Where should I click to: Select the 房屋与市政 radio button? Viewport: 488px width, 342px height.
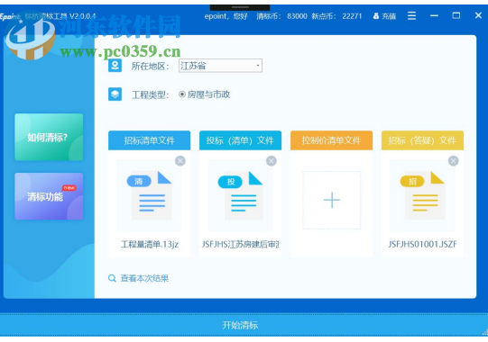pyautogui.click(x=182, y=94)
